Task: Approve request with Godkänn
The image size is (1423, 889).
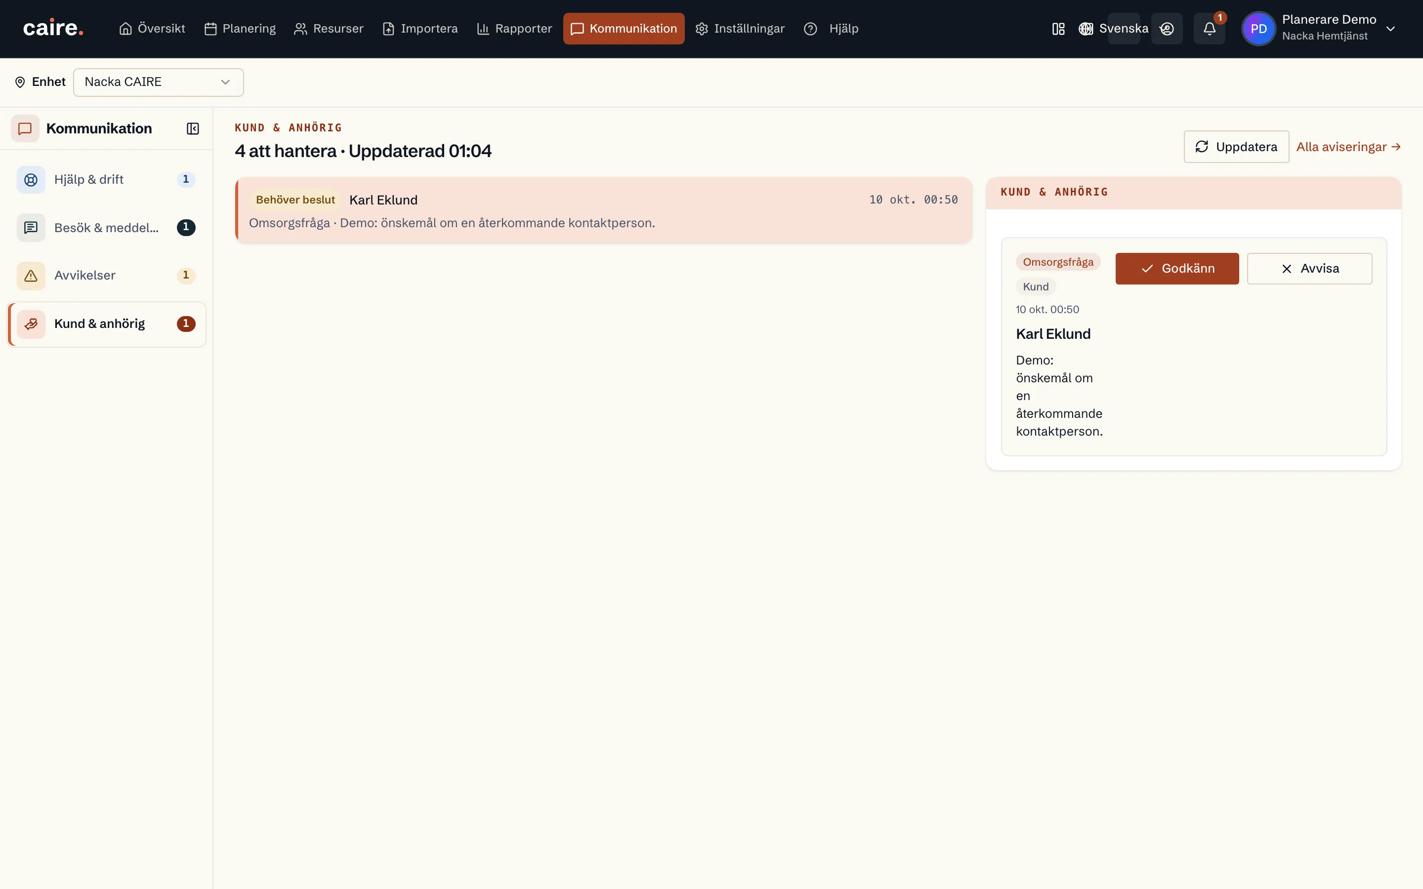Action: (1176, 269)
